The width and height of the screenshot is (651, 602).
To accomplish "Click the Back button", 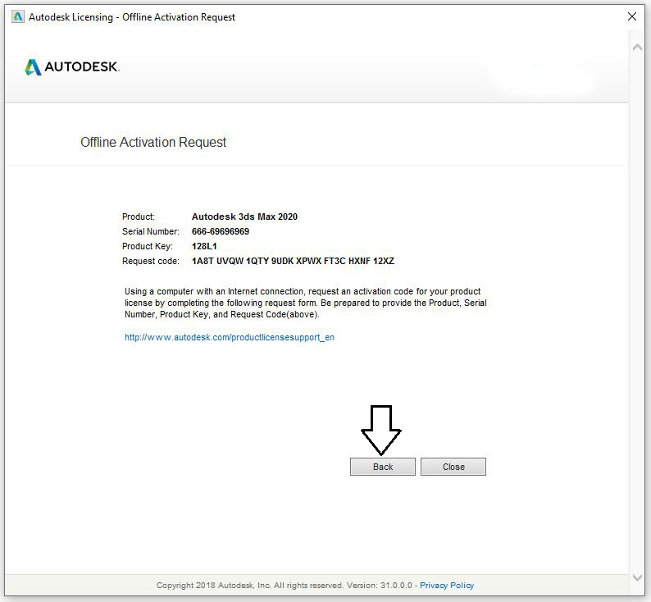I will coord(382,467).
